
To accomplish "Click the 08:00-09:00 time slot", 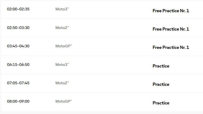I will coord(18,101).
